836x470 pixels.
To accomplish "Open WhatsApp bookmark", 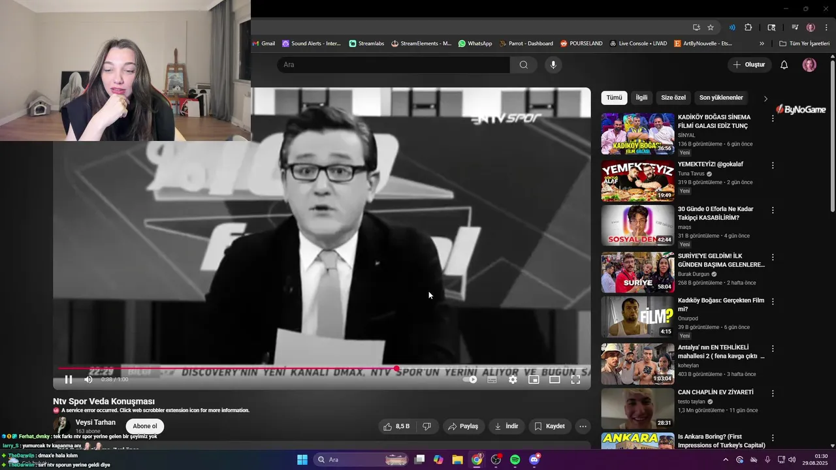I will [x=475, y=44].
